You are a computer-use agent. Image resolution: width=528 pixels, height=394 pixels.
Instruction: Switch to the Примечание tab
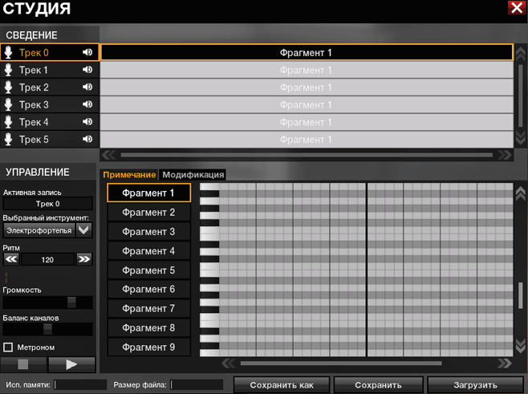[x=129, y=175]
